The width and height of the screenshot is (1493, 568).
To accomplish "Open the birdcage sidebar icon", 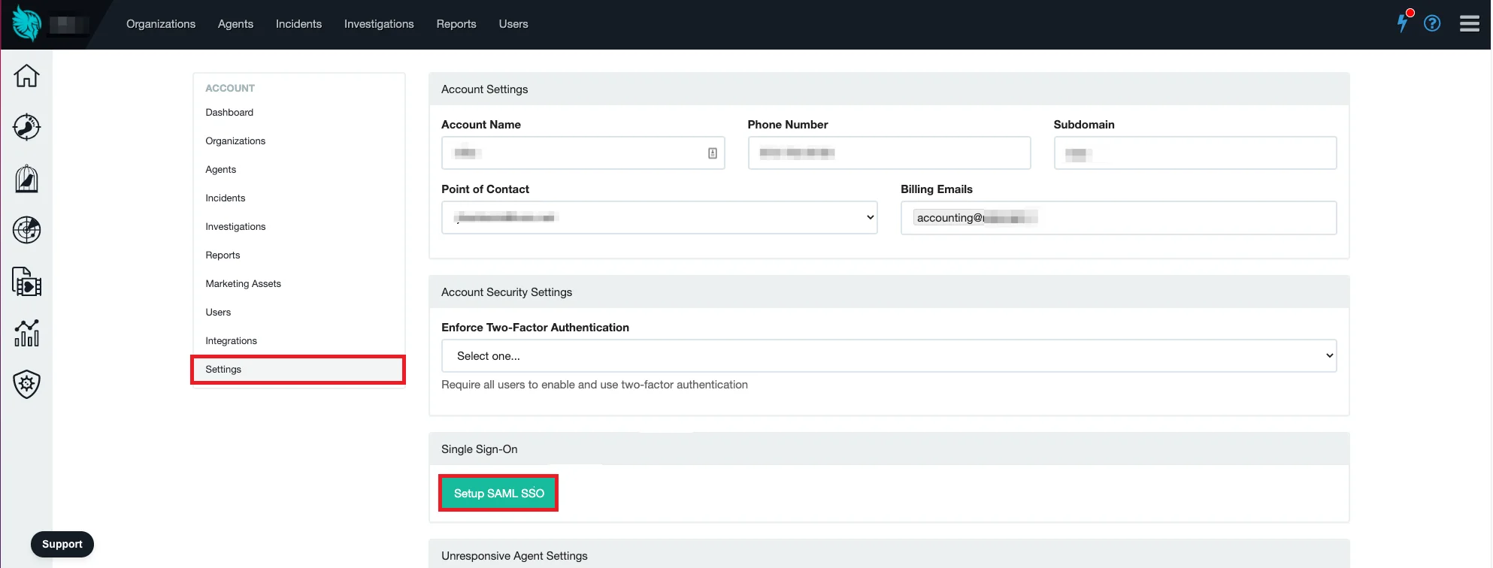I will 26,179.
